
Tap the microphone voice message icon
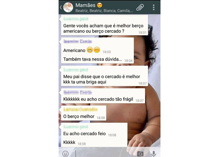(154, 154)
